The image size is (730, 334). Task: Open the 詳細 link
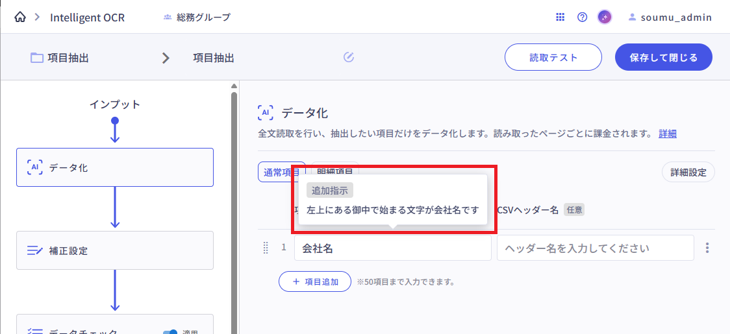tap(668, 134)
